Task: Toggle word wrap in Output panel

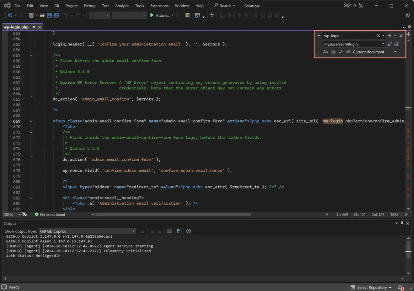Action: click(x=179, y=231)
